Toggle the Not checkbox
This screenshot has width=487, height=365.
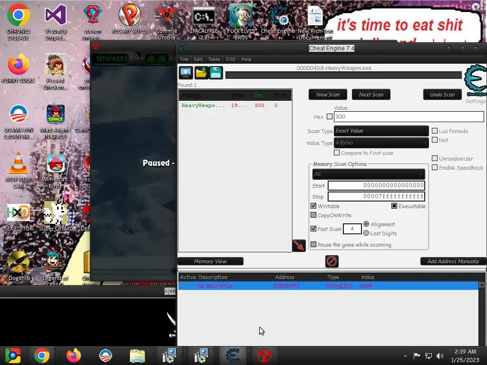[x=435, y=140]
